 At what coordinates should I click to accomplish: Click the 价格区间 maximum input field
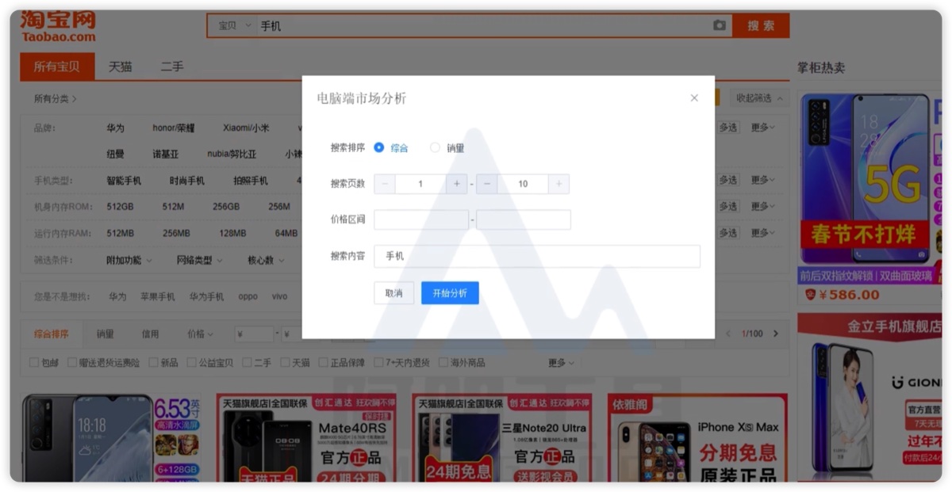tap(524, 219)
